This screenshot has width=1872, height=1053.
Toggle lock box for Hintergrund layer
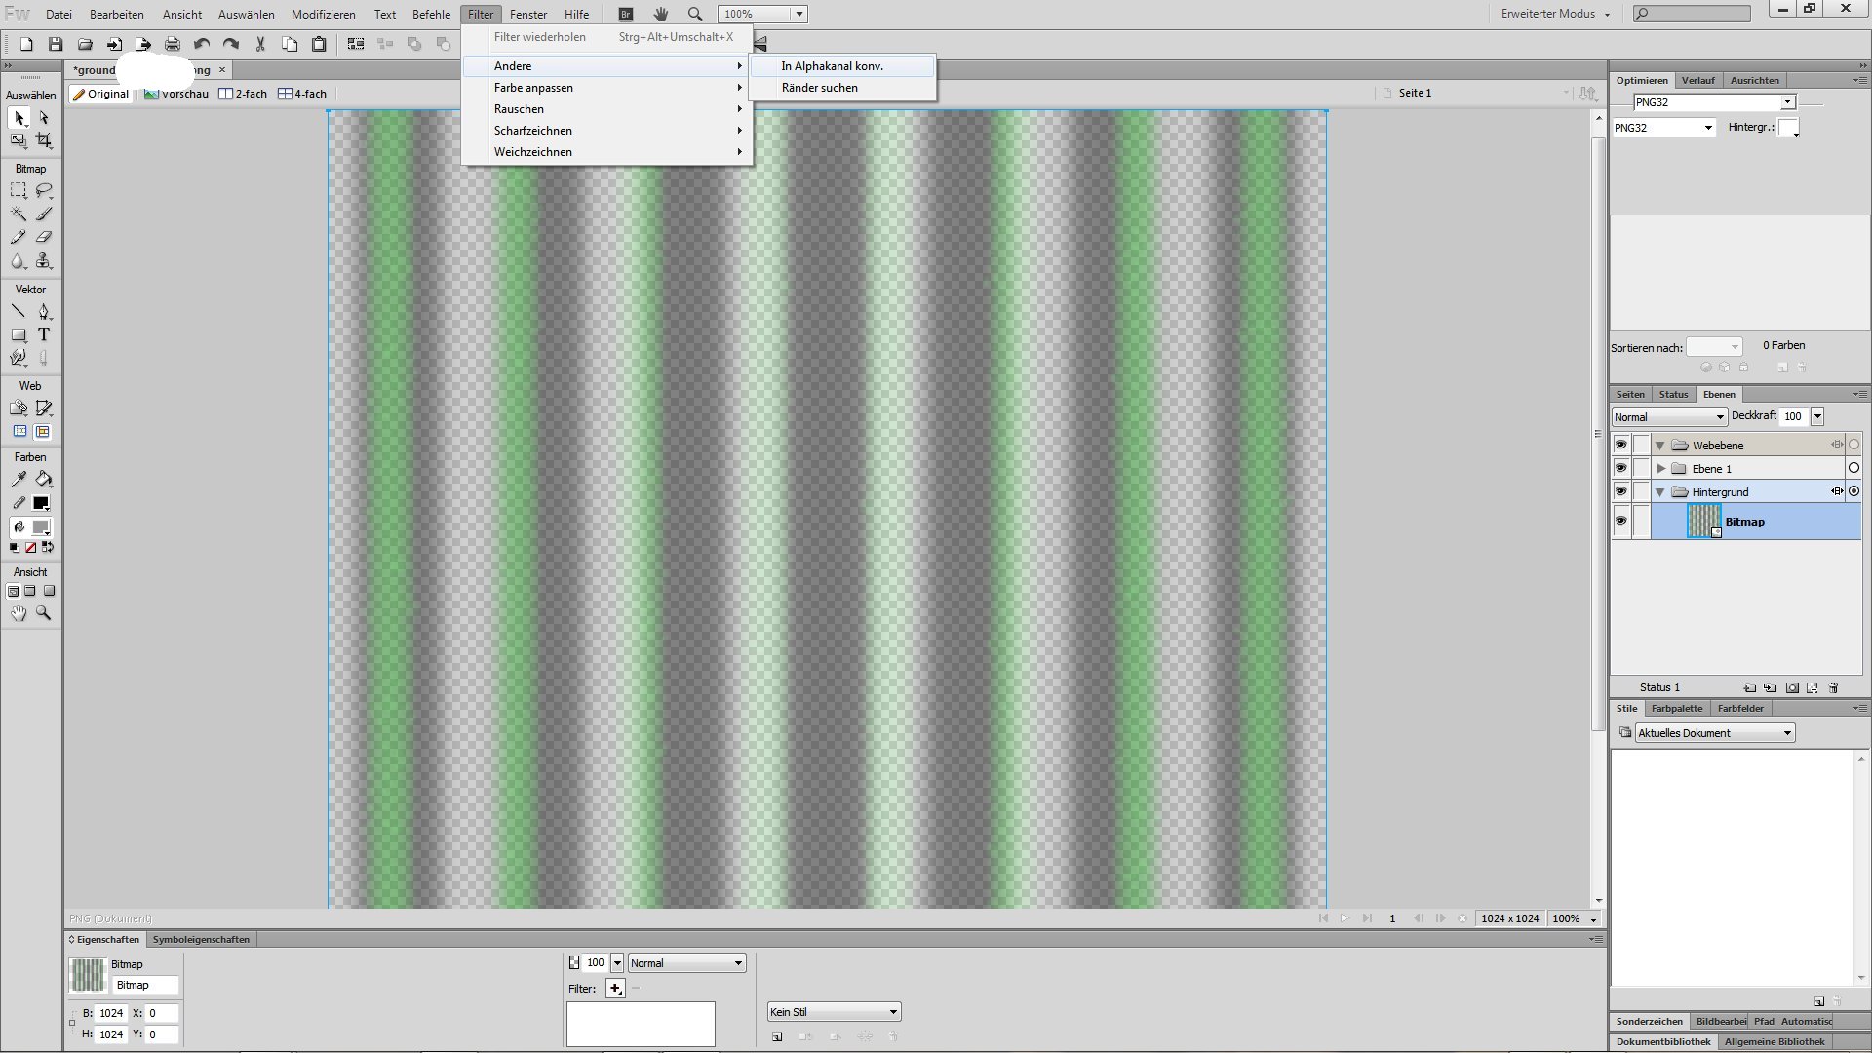pyautogui.click(x=1642, y=491)
